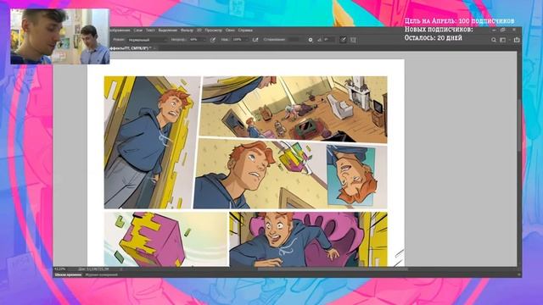Click the brush angle icon
This screenshot has height=305, width=543.
point(319,40)
